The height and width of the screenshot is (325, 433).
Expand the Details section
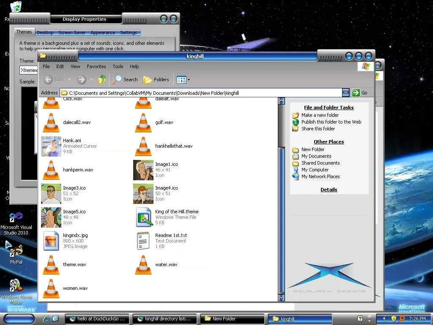(x=329, y=190)
